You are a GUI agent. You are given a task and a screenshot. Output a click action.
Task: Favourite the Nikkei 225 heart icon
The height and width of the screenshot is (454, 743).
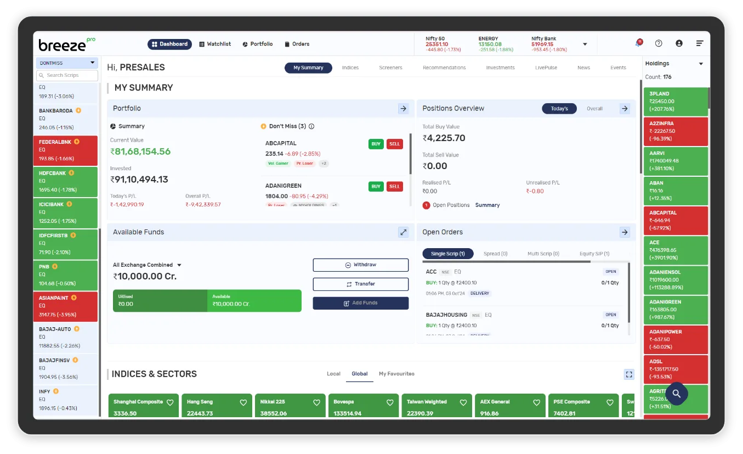[316, 402]
